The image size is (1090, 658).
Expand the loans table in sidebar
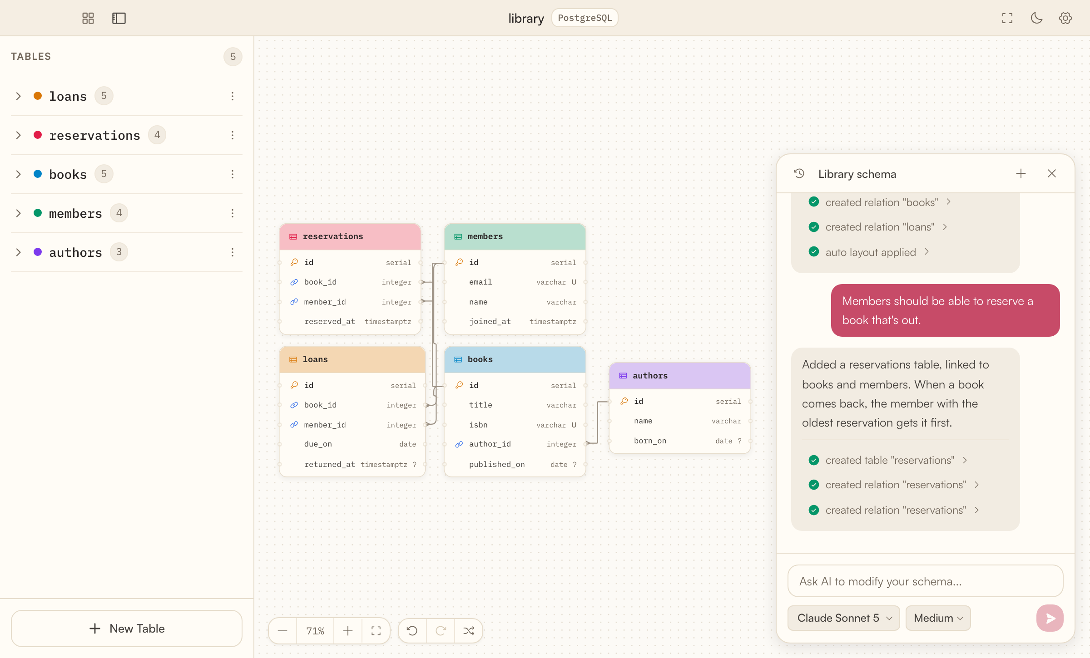(x=19, y=96)
